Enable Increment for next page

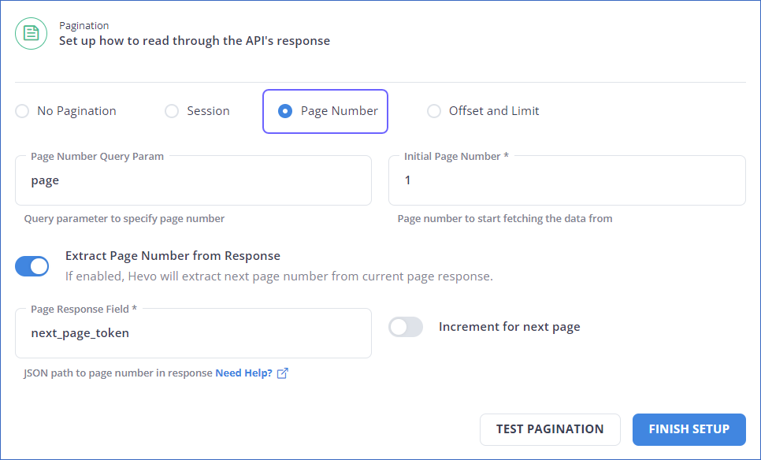click(406, 326)
